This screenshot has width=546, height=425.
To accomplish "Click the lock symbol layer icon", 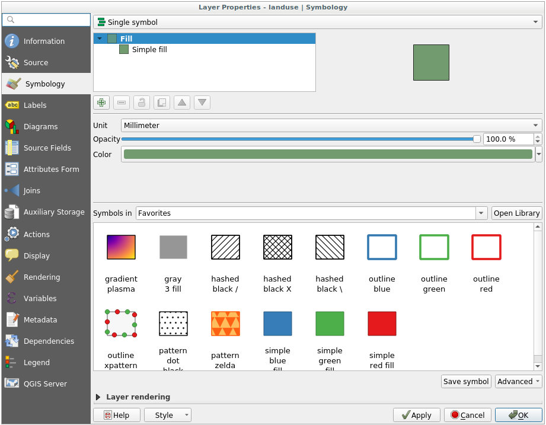I will [x=141, y=103].
